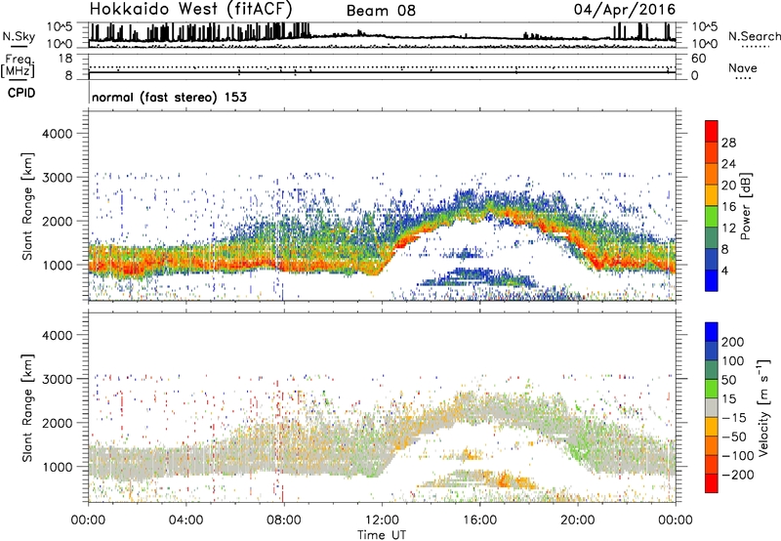This screenshot has width=781, height=541.
Task: Click the date '04/Apr/2016'
Action: pos(625,10)
